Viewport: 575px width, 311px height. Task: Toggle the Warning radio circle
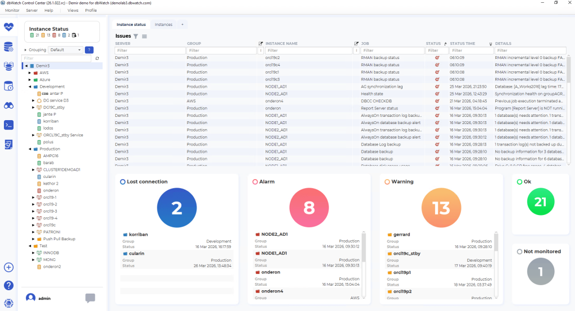coord(387,181)
